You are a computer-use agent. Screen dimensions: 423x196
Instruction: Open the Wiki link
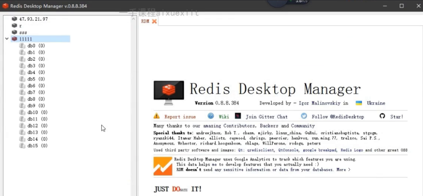[224, 117]
